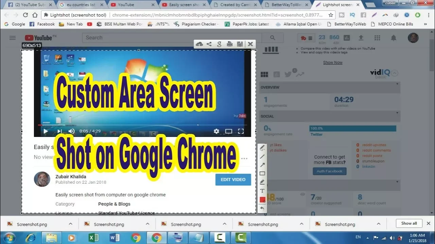Click the YouTube magnifier search button
The height and width of the screenshot is (244, 435).
[x=273, y=38]
